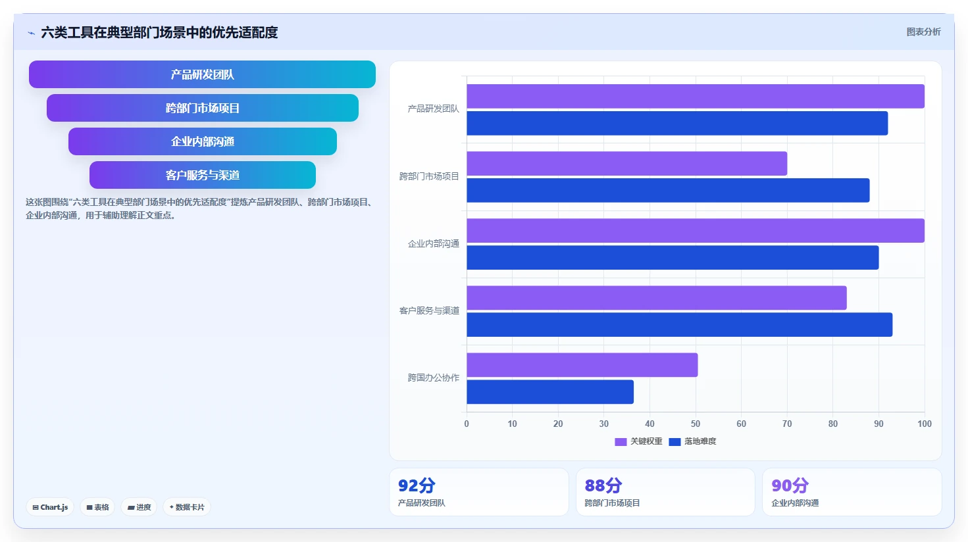Click the 表格 tag chip

pyautogui.click(x=98, y=507)
